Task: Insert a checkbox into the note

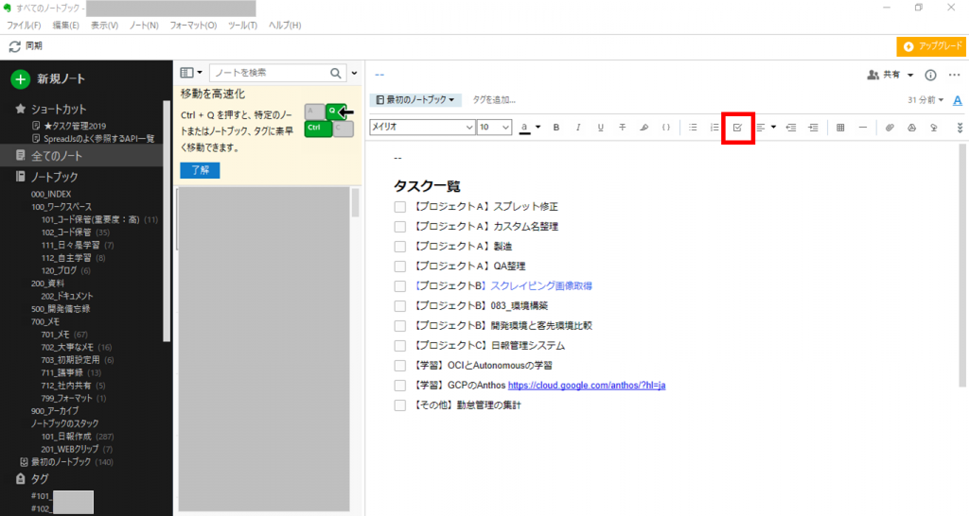Action: (x=737, y=128)
